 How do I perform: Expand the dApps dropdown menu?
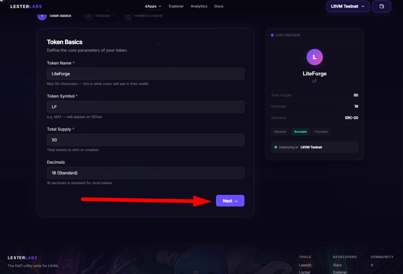click(153, 6)
